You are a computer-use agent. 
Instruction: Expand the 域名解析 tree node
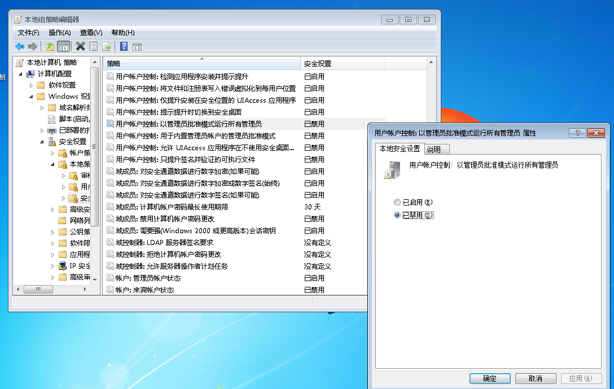pos(42,108)
